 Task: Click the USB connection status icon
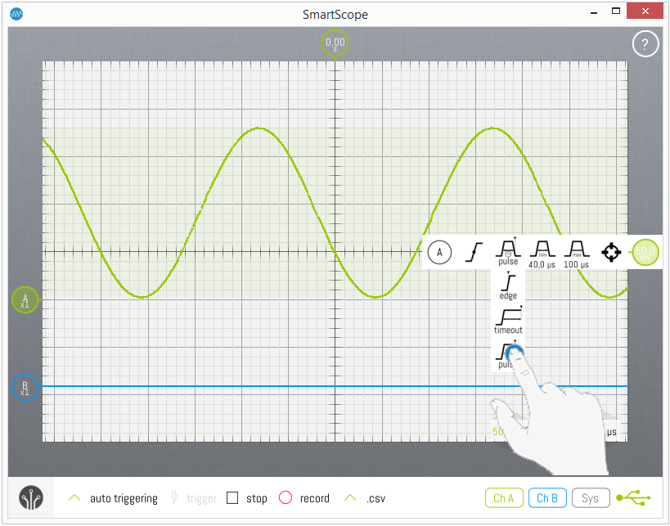click(634, 497)
